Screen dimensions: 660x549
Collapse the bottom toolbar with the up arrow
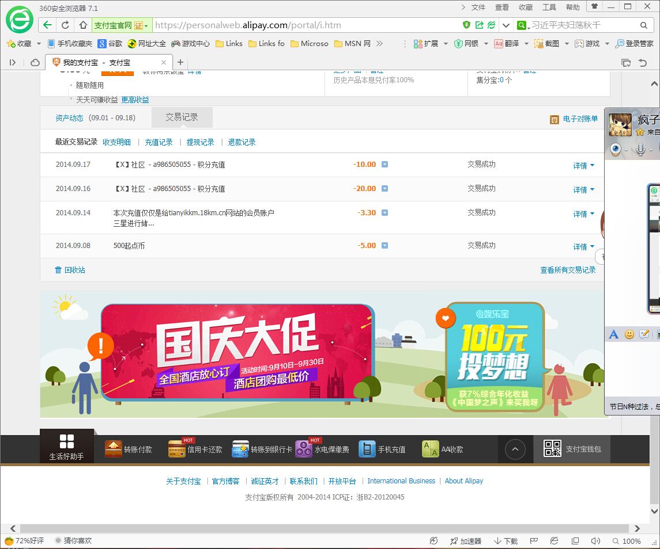click(x=515, y=449)
